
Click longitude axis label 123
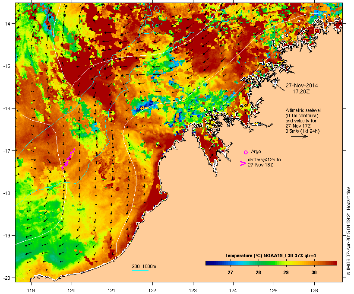coord(193,291)
